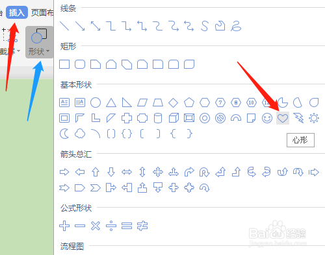Image resolution: width=325 pixels, height=255 pixels.
Task: Select the chevron arrow shape
Action: pos(96,188)
